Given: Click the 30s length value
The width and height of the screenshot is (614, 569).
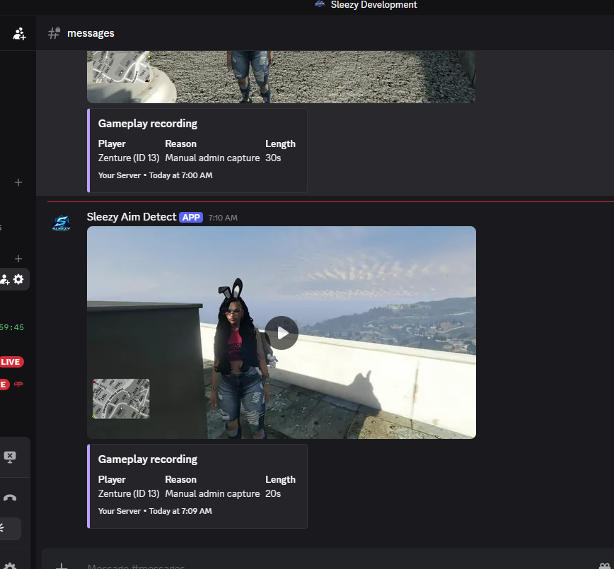Looking at the screenshot, I should pyautogui.click(x=273, y=158).
